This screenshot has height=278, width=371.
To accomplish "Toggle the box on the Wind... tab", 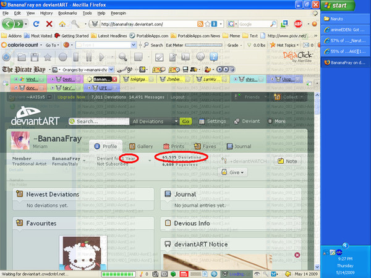I will (x=16, y=79).
